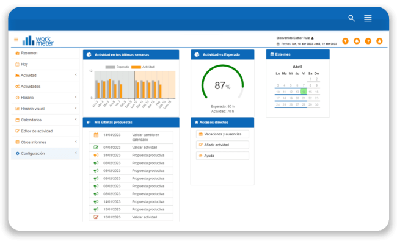Open Editor de actividad in the sidebar
397x241 pixels.
(45, 131)
